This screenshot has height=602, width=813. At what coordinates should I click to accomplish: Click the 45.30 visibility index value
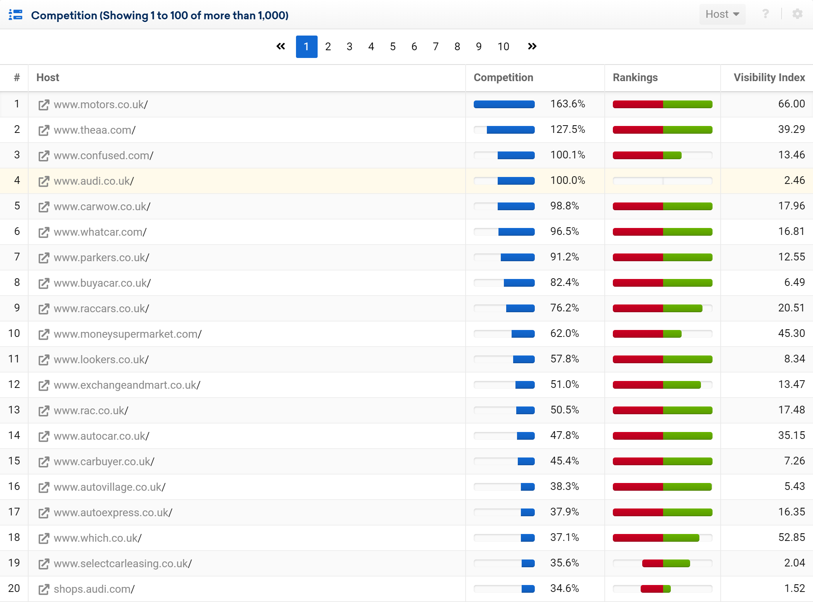[x=791, y=333]
